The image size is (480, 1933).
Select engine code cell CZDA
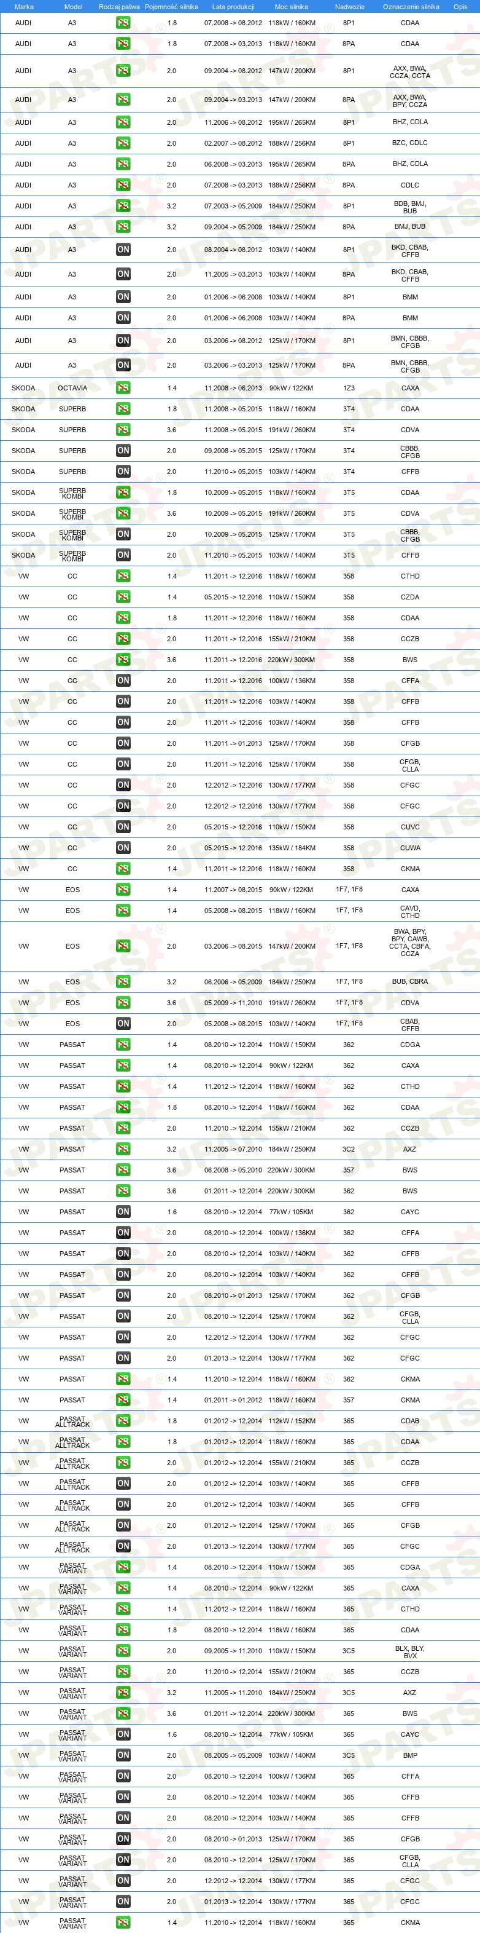click(411, 598)
